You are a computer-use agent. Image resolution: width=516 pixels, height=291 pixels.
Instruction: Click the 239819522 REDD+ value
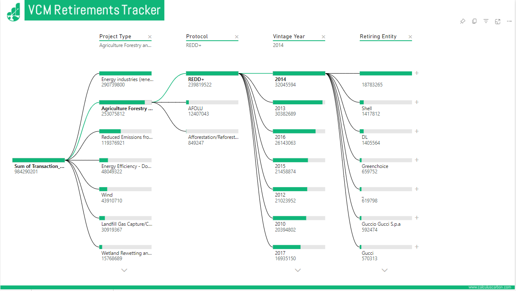coord(200,85)
